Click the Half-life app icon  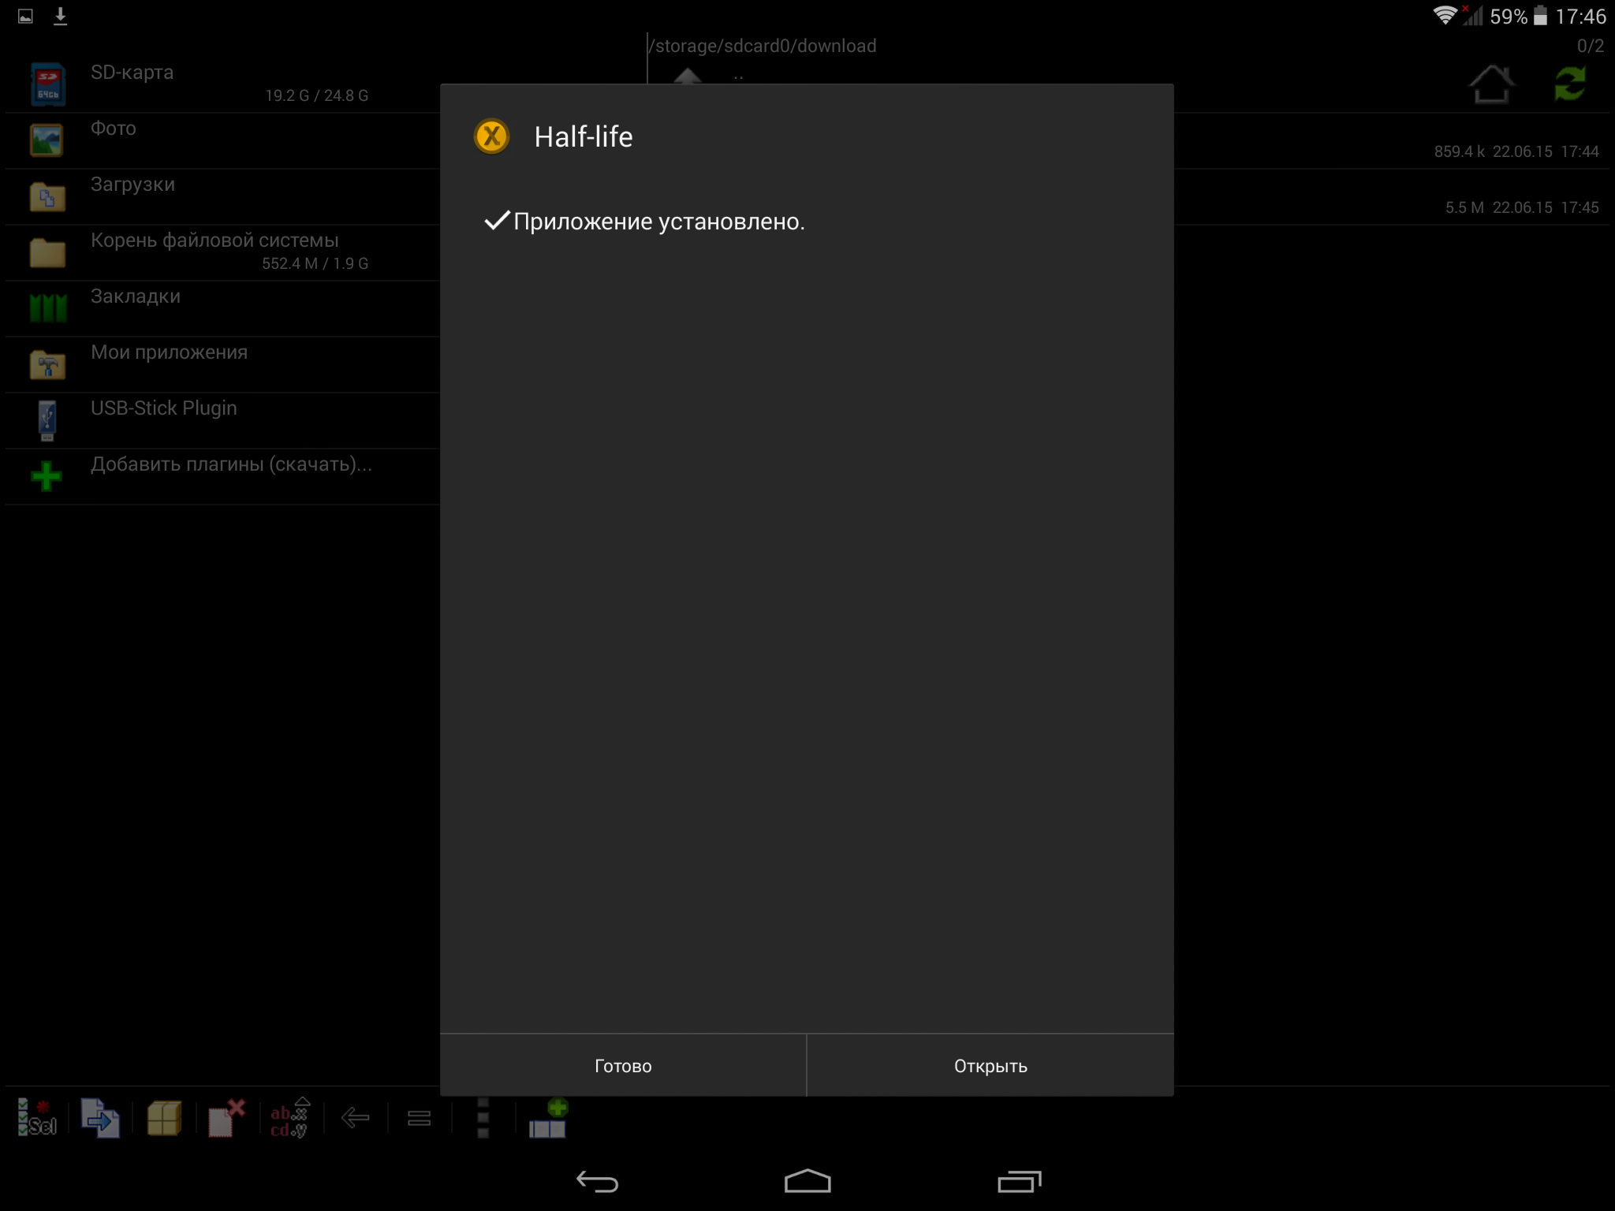click(x=491, y=136)
